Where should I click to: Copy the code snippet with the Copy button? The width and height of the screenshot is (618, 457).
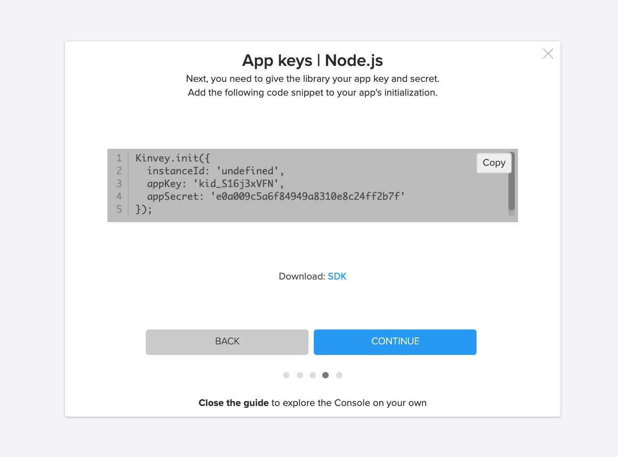coord(494,163)
